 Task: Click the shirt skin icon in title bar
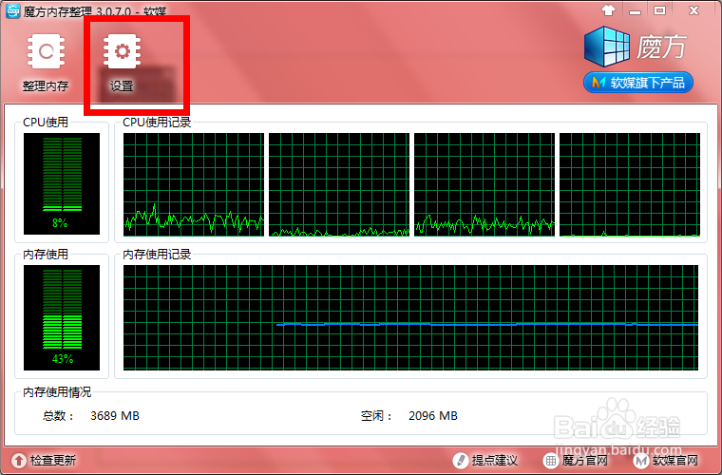(x=609, y=9)
